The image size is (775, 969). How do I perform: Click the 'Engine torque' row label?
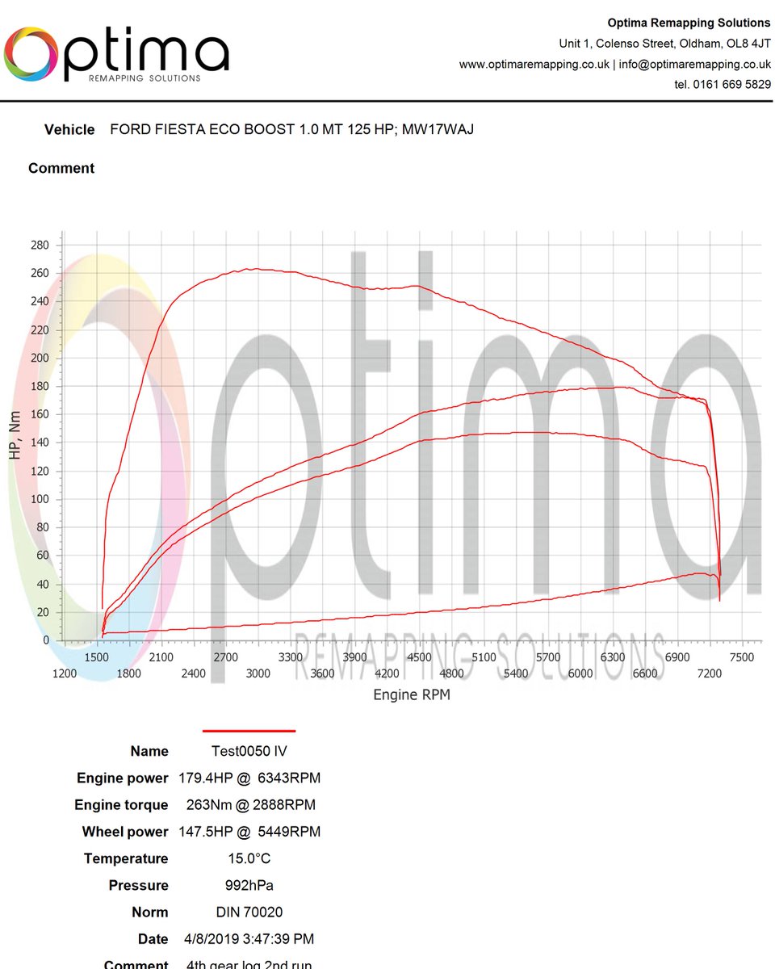coord(121,805)
